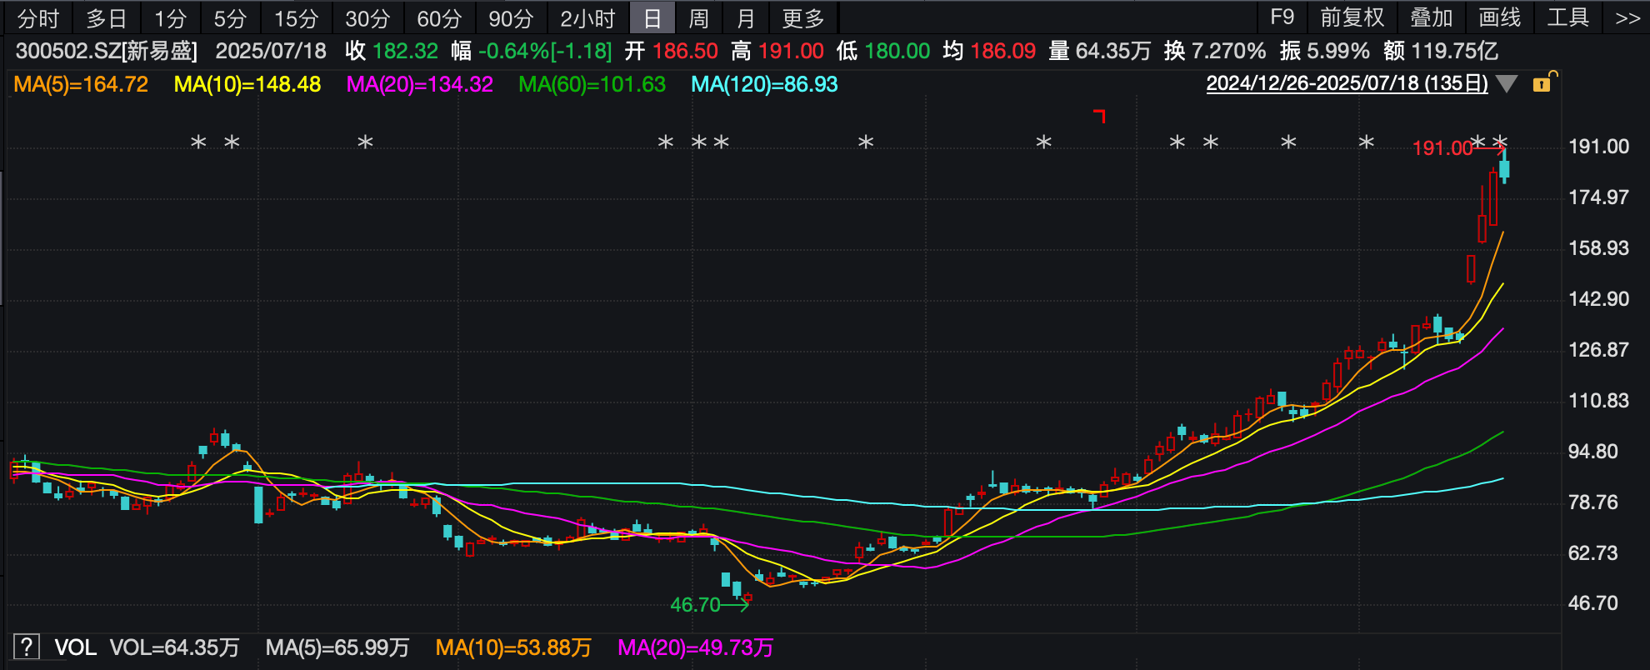Select the 周 weekly period tab
The image size is (1650, 670).
[699, 17]
